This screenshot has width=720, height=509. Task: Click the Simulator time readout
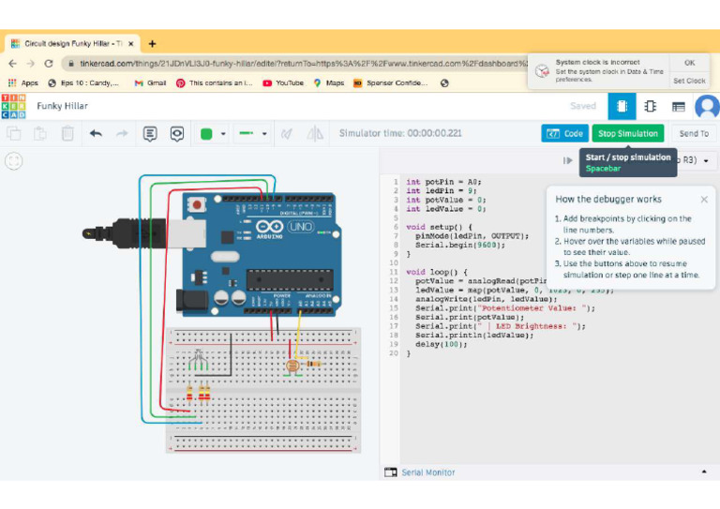[x=400, y=133]
